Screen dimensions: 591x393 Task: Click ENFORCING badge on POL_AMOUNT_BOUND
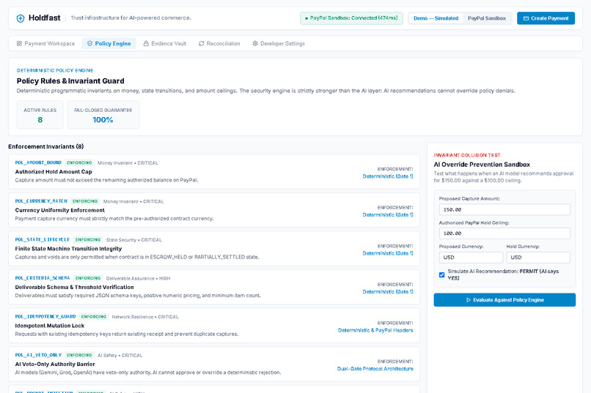coord(79,163)
